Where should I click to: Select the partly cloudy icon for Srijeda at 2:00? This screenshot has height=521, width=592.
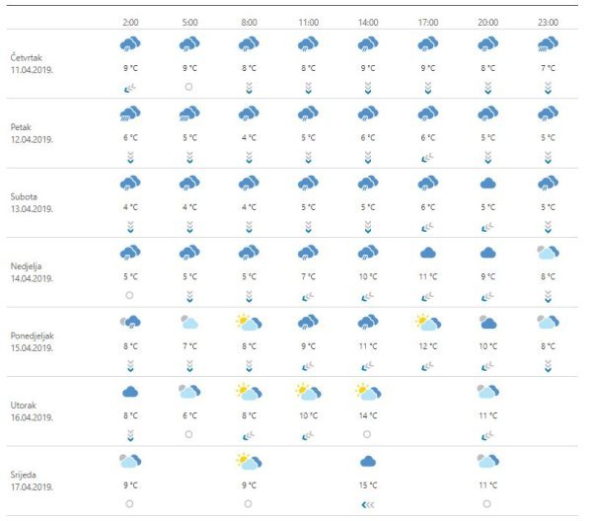129,461
